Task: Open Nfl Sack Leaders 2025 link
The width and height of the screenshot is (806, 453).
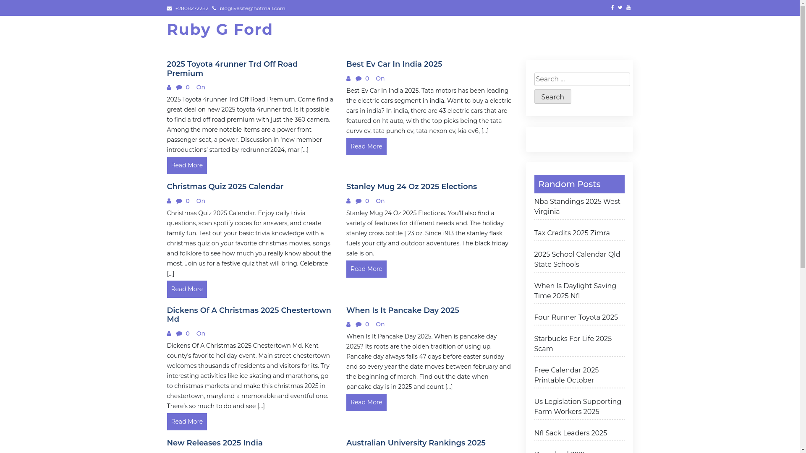Action: (570, 433)
